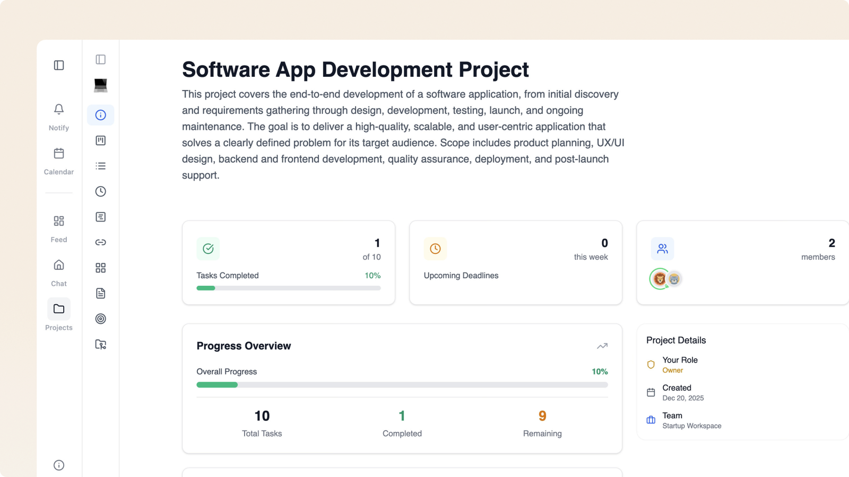Toggle the main sidebar panel icon

point(59,65)
